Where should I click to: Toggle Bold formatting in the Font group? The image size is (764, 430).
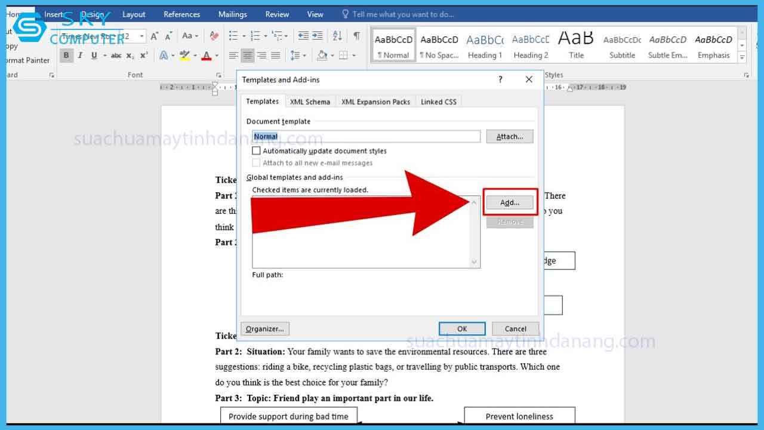point(66,56)
